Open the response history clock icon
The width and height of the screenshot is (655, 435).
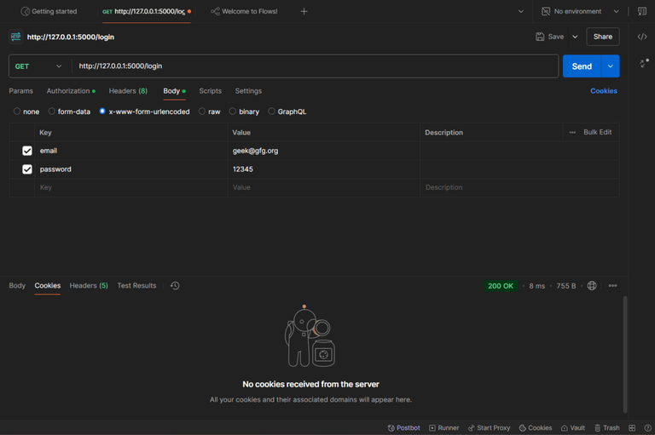(175, 286)
